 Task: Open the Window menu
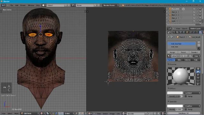point(31,5)
